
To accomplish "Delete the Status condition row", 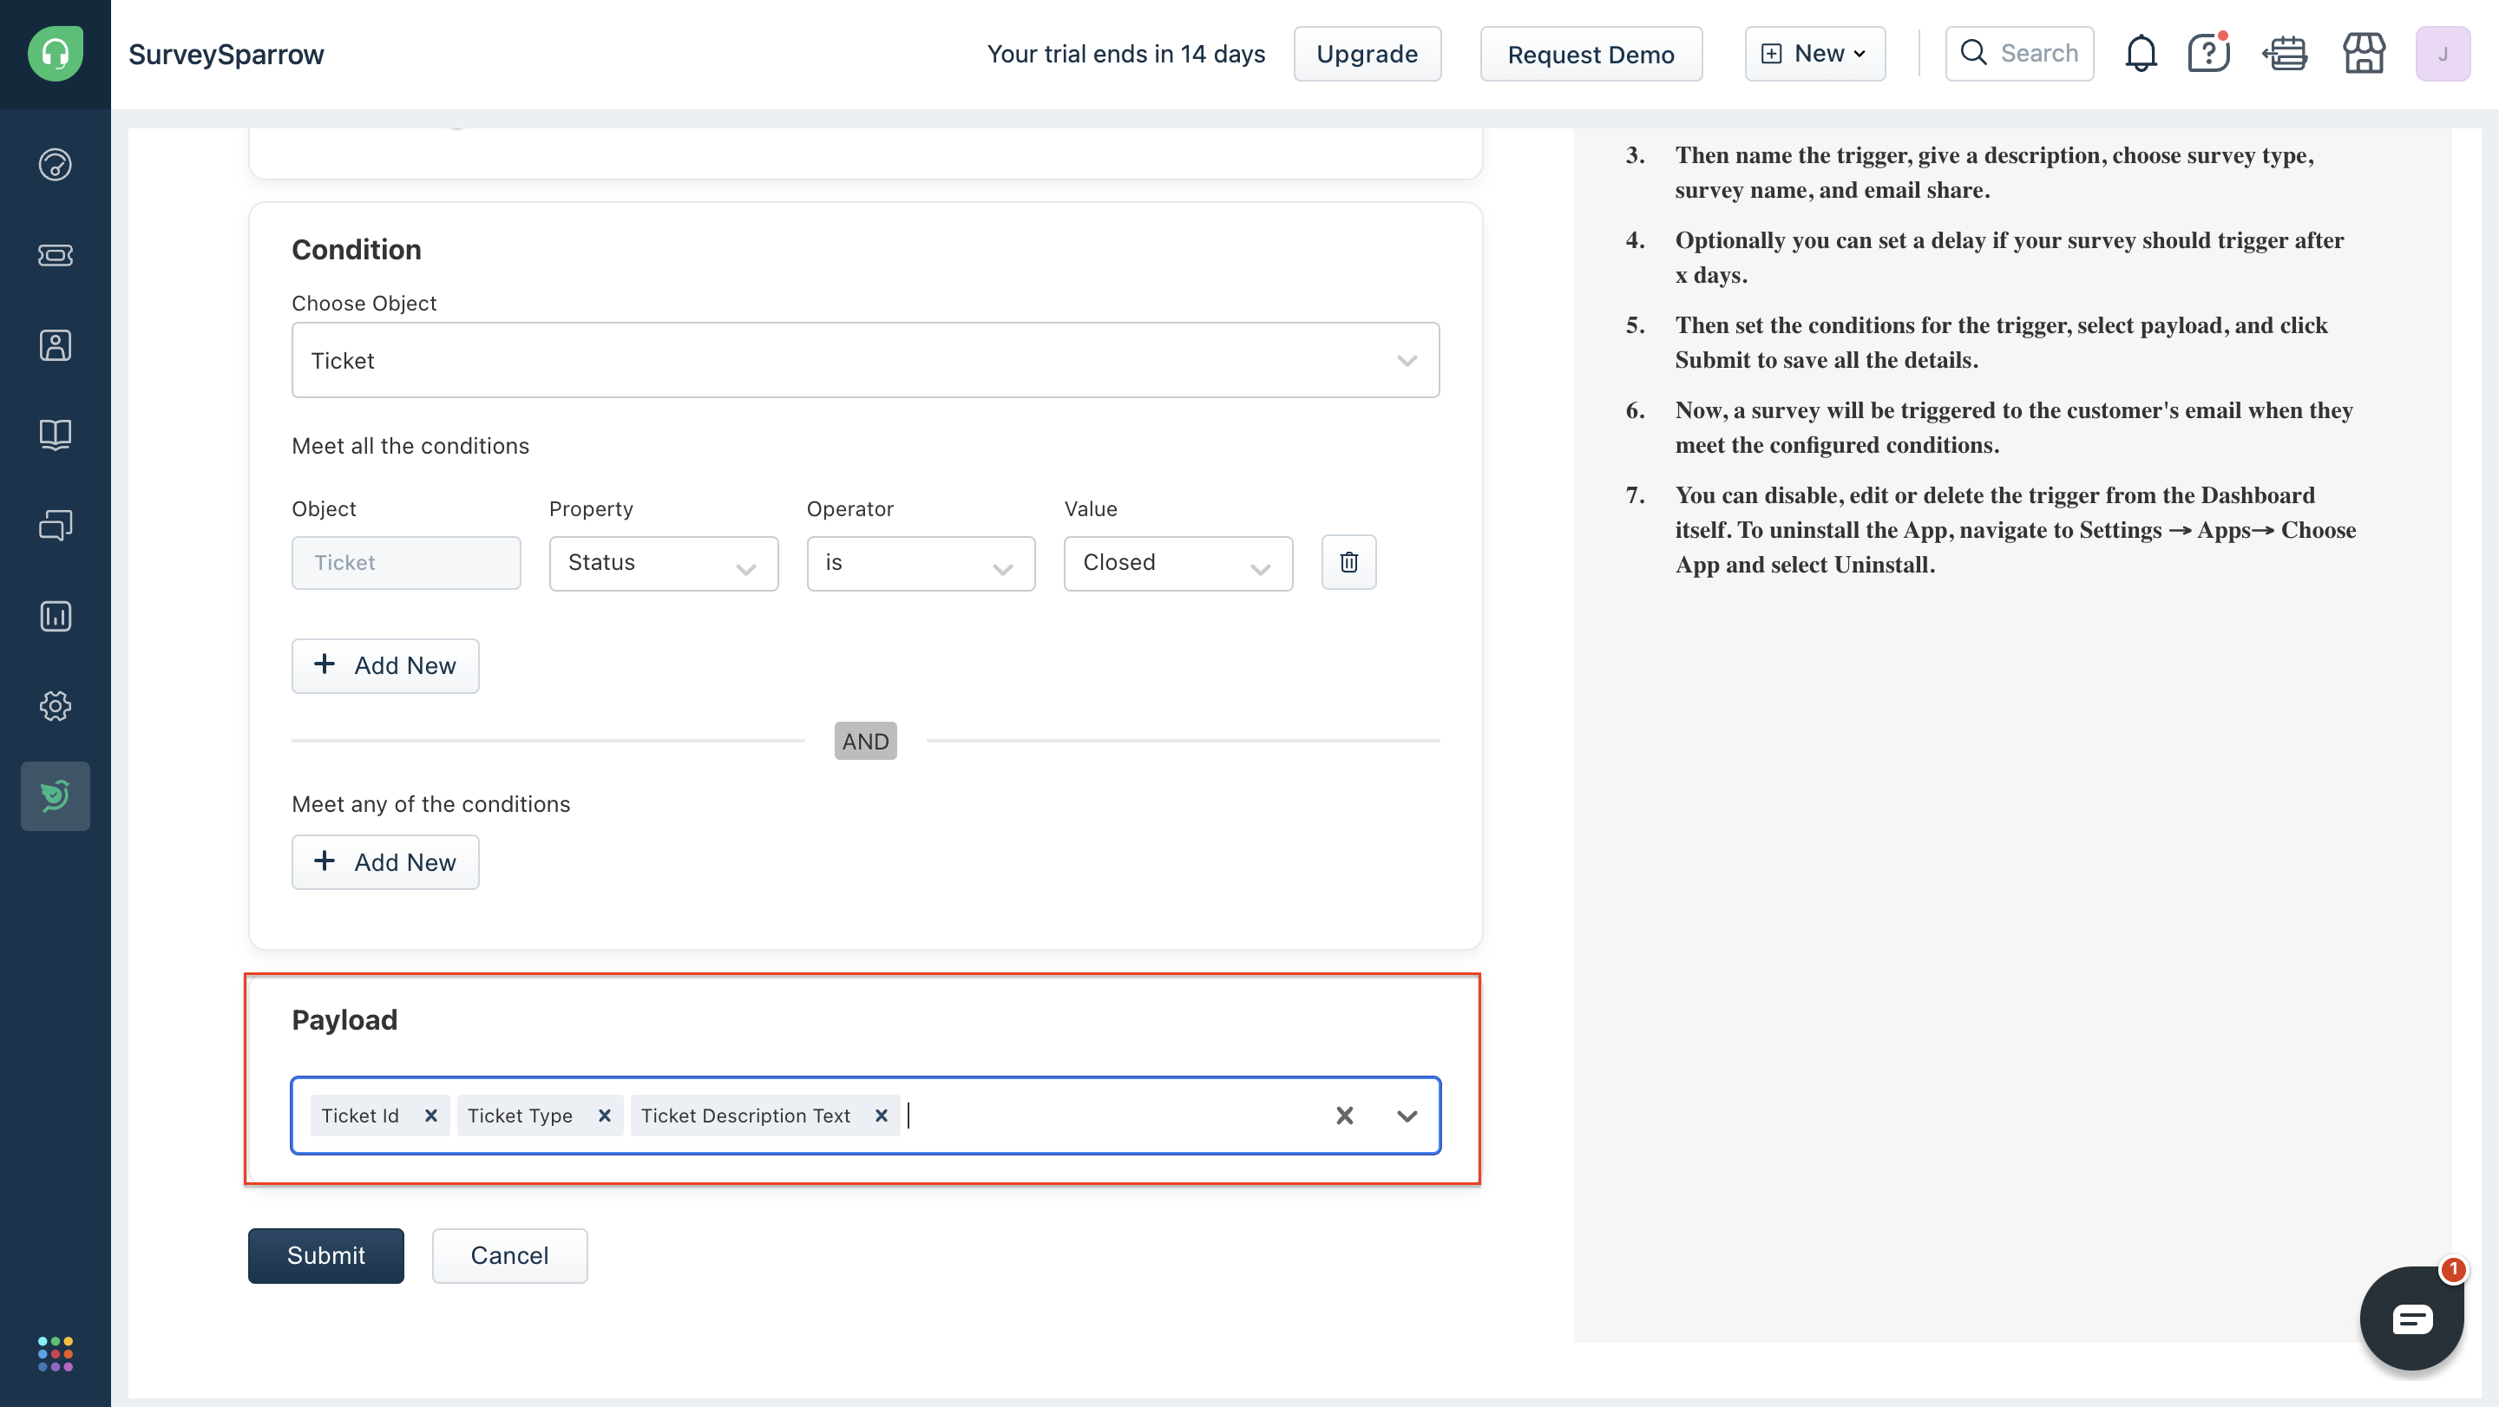I will [1348, 562].
